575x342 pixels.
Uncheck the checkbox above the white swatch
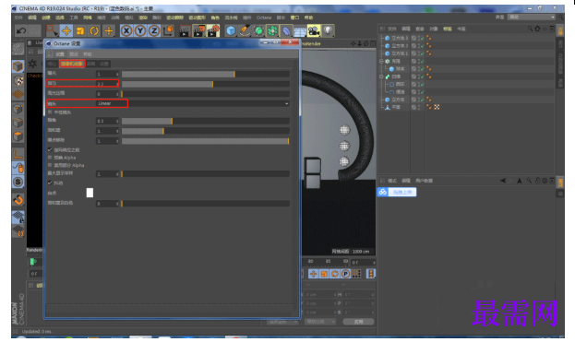click(x=50, y=183)
